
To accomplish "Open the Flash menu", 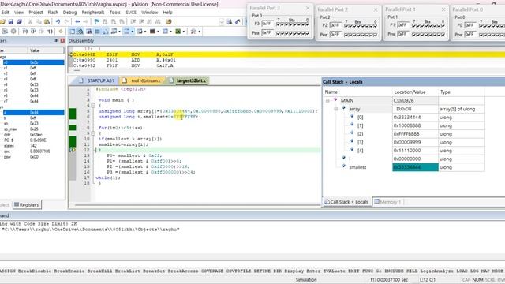I will (53, 13).
